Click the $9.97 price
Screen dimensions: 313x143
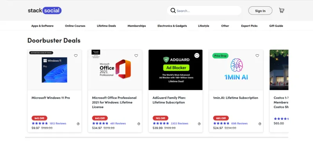[36, 128]
